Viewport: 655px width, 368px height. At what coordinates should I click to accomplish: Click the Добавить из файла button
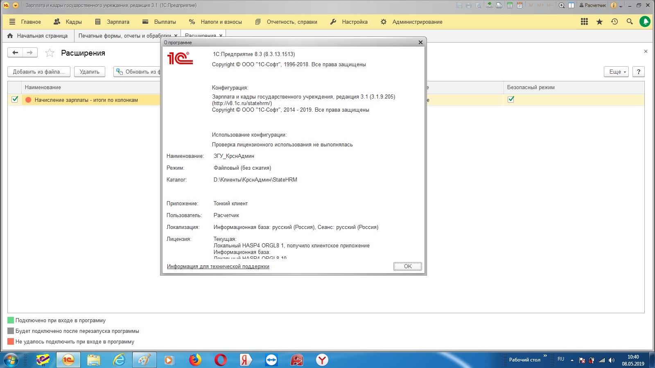[39, 72]
